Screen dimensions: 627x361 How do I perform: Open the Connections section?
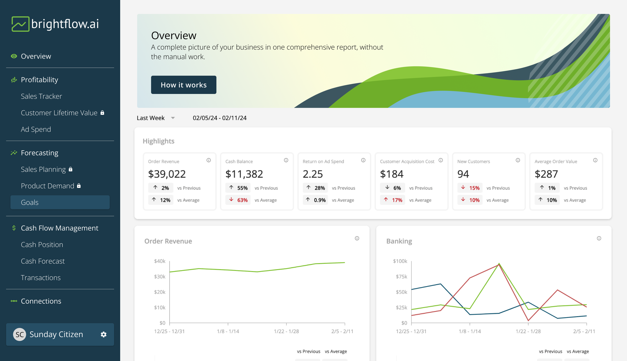click(41, 301)
